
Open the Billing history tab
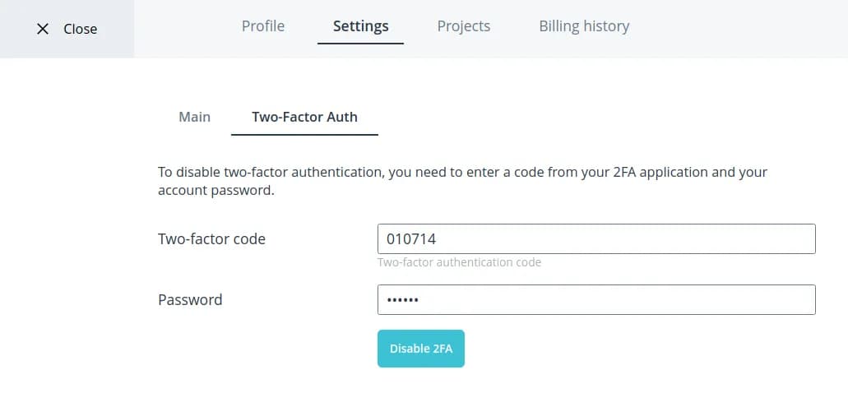click(584, 26)
